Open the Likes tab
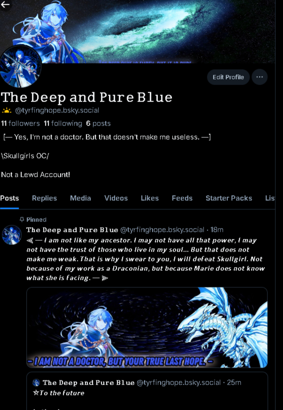 (x=150, y=198)
